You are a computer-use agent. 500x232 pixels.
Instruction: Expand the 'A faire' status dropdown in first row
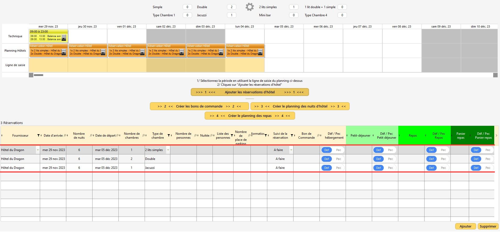pos(291,150)
